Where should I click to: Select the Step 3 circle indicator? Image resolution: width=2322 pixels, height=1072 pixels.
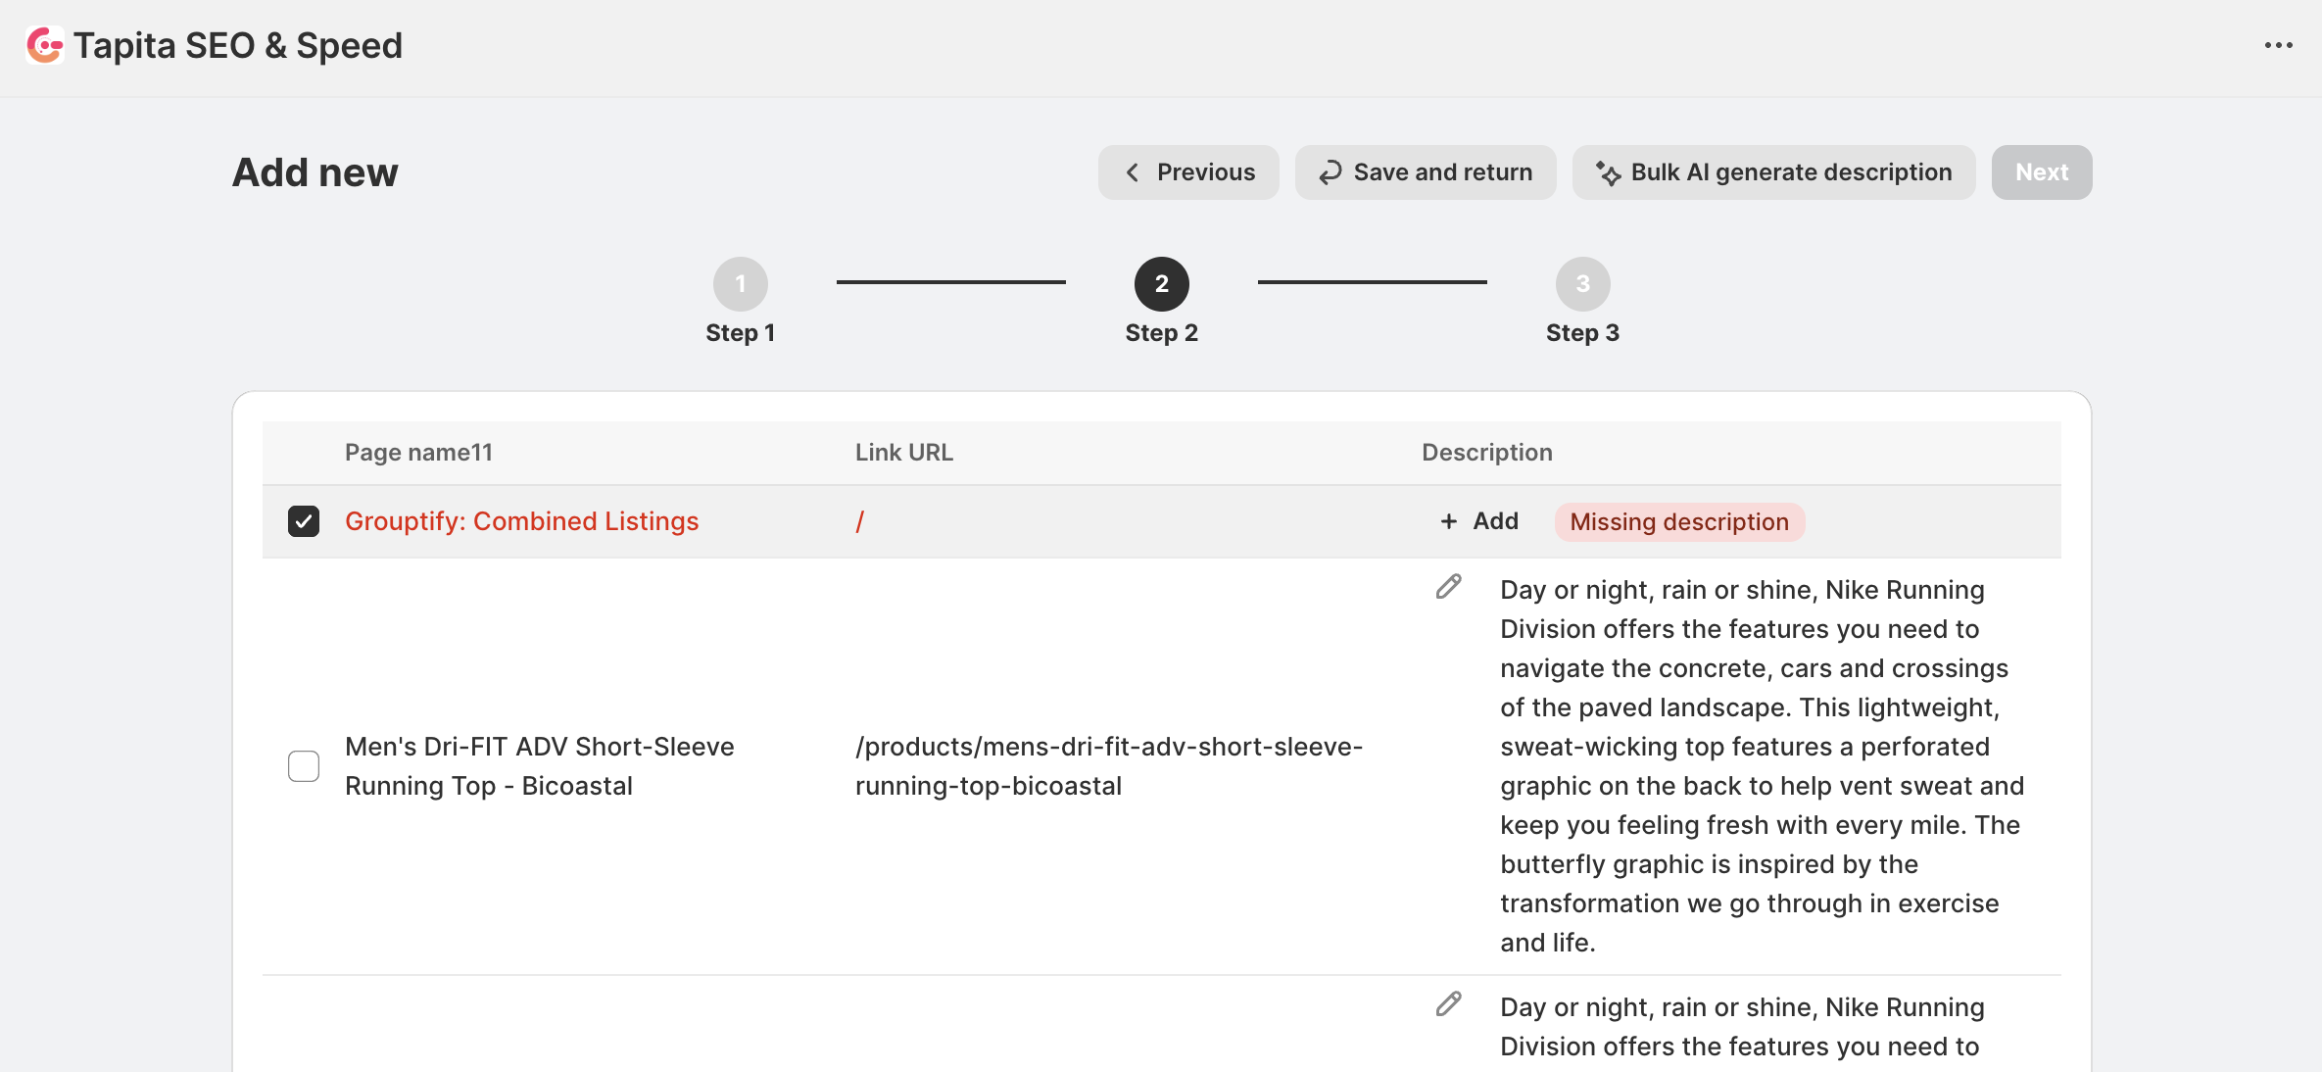[1583, 284]
